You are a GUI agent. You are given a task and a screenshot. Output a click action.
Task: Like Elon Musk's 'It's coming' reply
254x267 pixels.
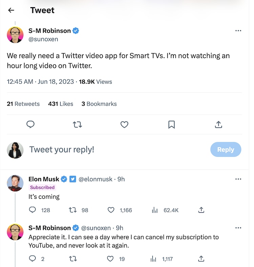[111, 210]
